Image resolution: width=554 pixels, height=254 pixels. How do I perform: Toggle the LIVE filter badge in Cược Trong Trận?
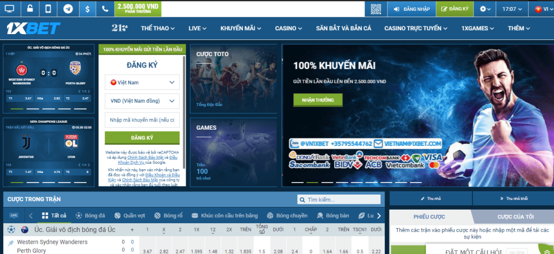point(14,216)
